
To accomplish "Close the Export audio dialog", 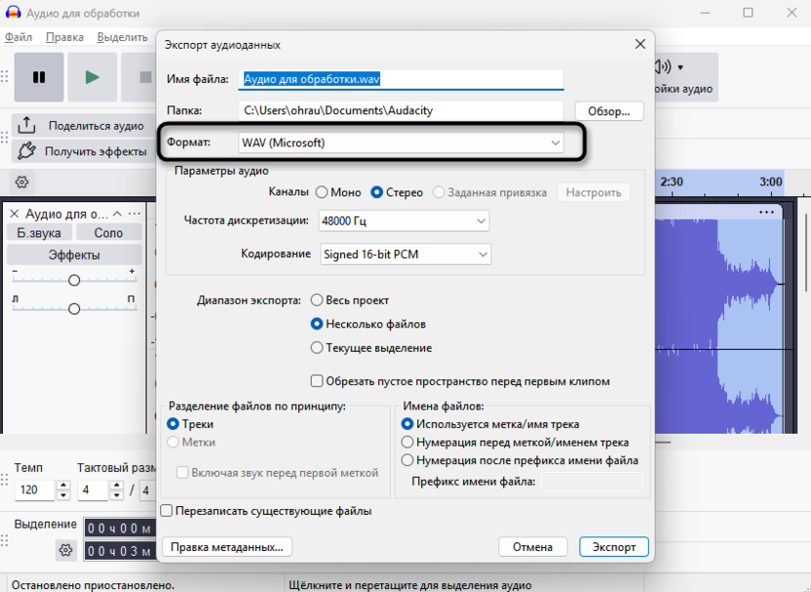I will click(640, 45).
